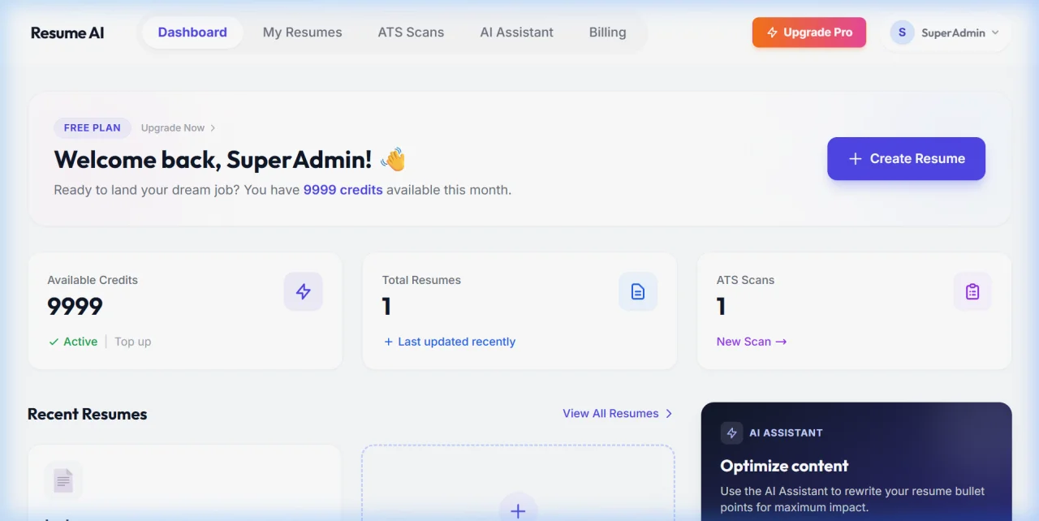Viewport: 1039px width, 521px height.
Task: Click the Available Credits label
Action: tap(93, 280)
